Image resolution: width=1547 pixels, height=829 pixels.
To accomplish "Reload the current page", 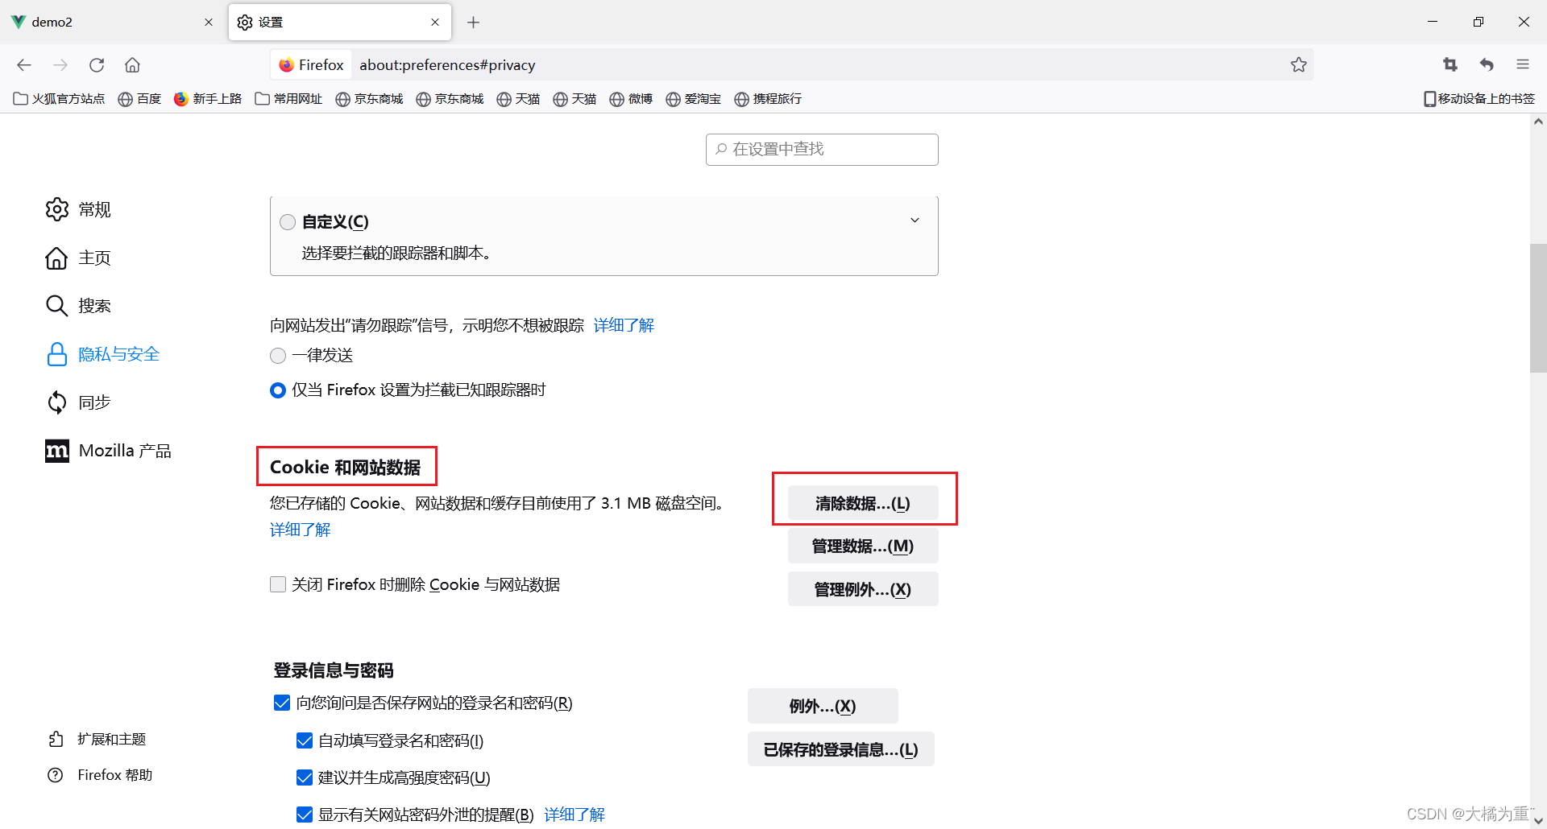I will 97,65.
